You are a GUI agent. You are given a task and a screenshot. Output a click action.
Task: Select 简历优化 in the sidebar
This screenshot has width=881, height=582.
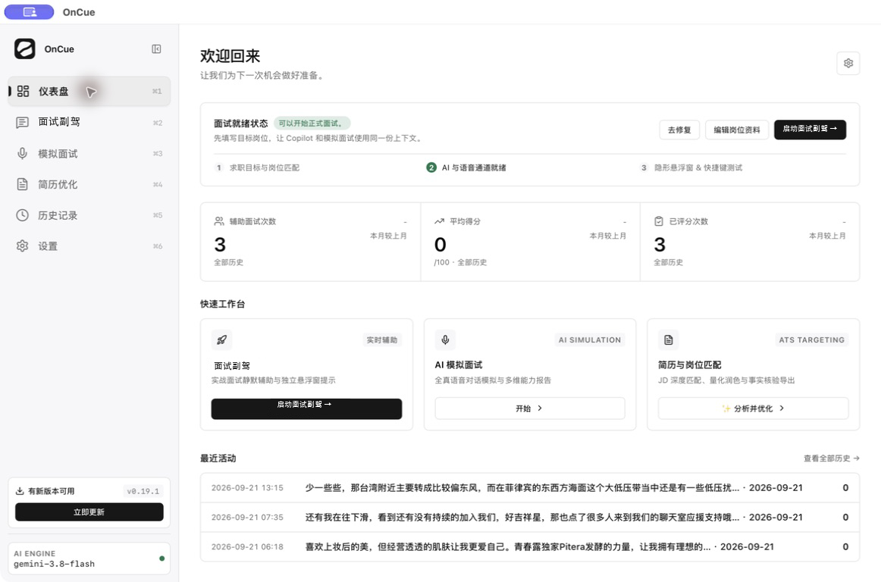pos(89,184)
